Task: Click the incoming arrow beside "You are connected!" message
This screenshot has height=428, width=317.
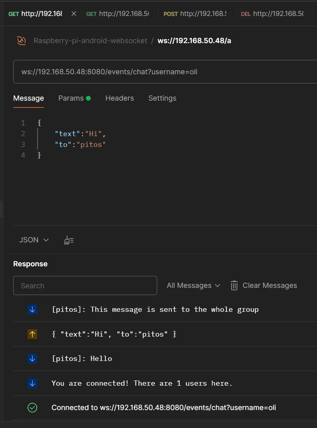Action: click(32, 383)
